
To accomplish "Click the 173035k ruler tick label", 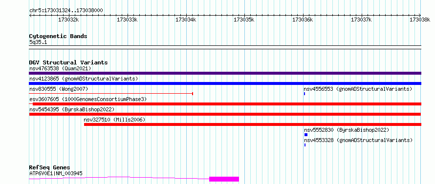I will click(x=244, y=20).
